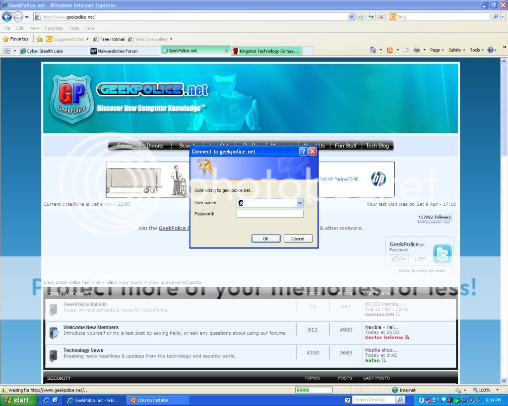
Task: Expand the Web Slice Gallery dropdown
Action: tap(171, 39)
